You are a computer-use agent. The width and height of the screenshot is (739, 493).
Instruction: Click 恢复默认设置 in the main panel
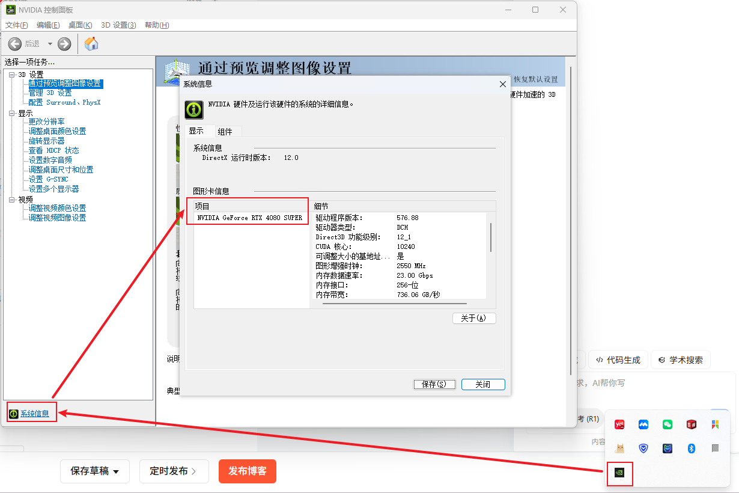(536, 79)
